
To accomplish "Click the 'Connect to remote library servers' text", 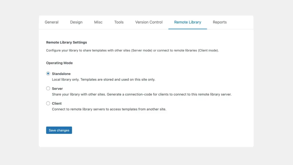I will (x=109, y=109).
